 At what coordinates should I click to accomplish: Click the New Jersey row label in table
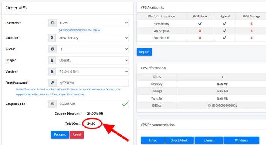coord(161,23)
